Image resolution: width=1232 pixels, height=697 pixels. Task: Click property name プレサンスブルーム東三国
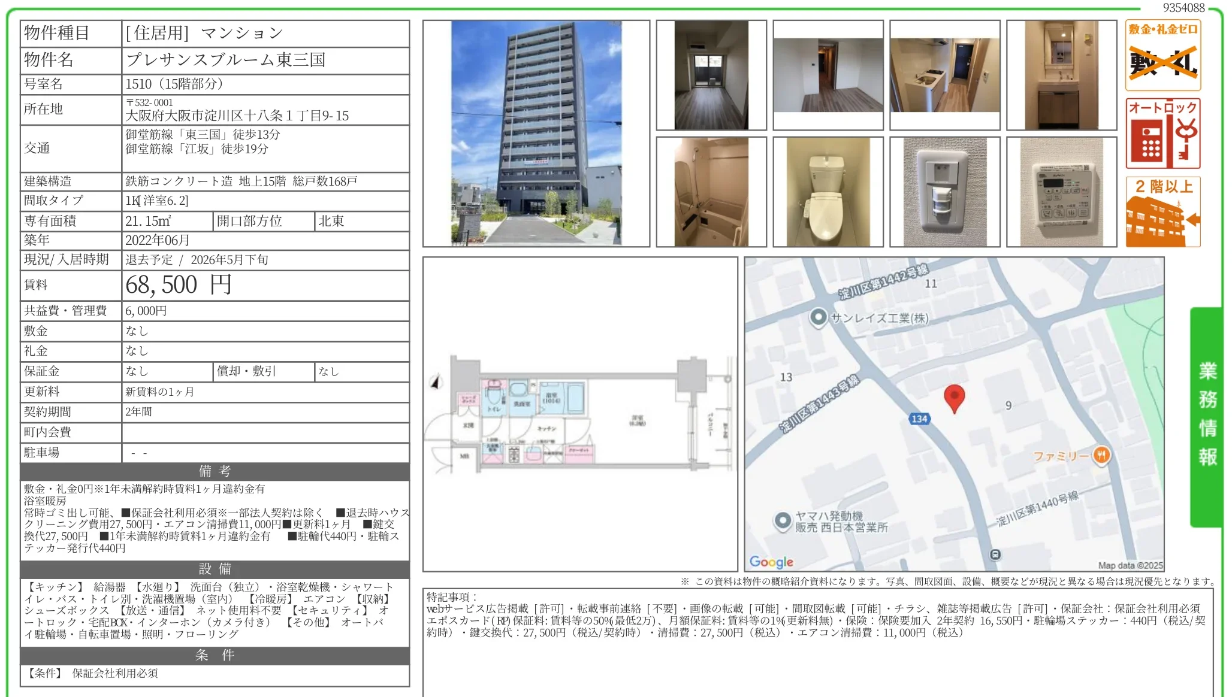click(x=225, y=60)
